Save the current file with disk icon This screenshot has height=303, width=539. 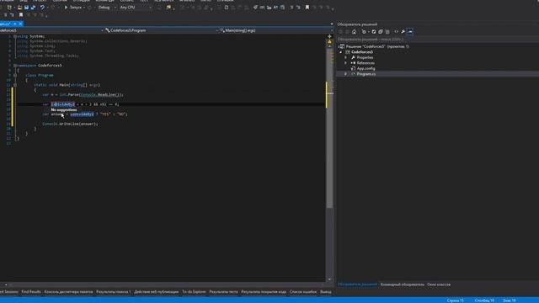tap(26, 8)
